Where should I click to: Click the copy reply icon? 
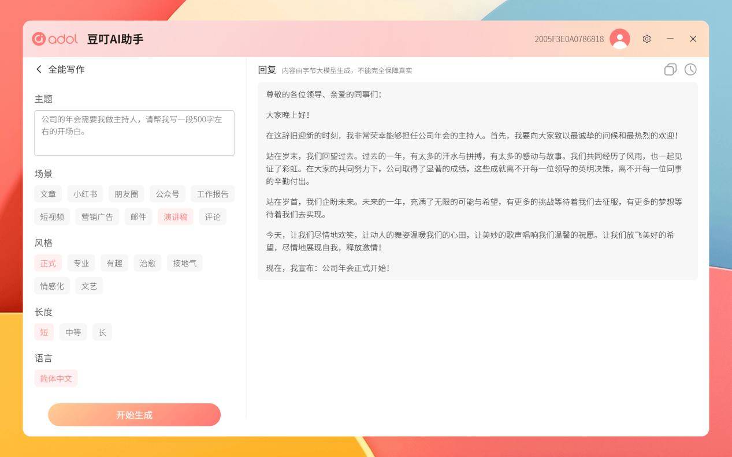(x=670, y=70)
